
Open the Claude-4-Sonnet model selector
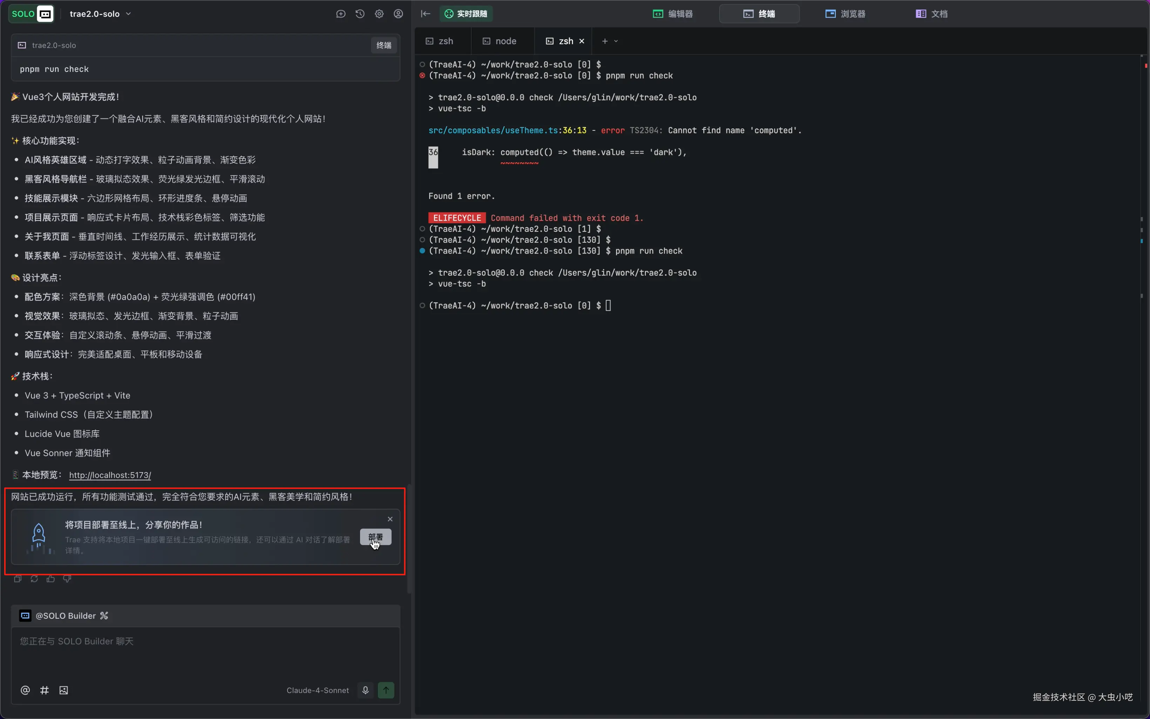click(x=317, y=690)
